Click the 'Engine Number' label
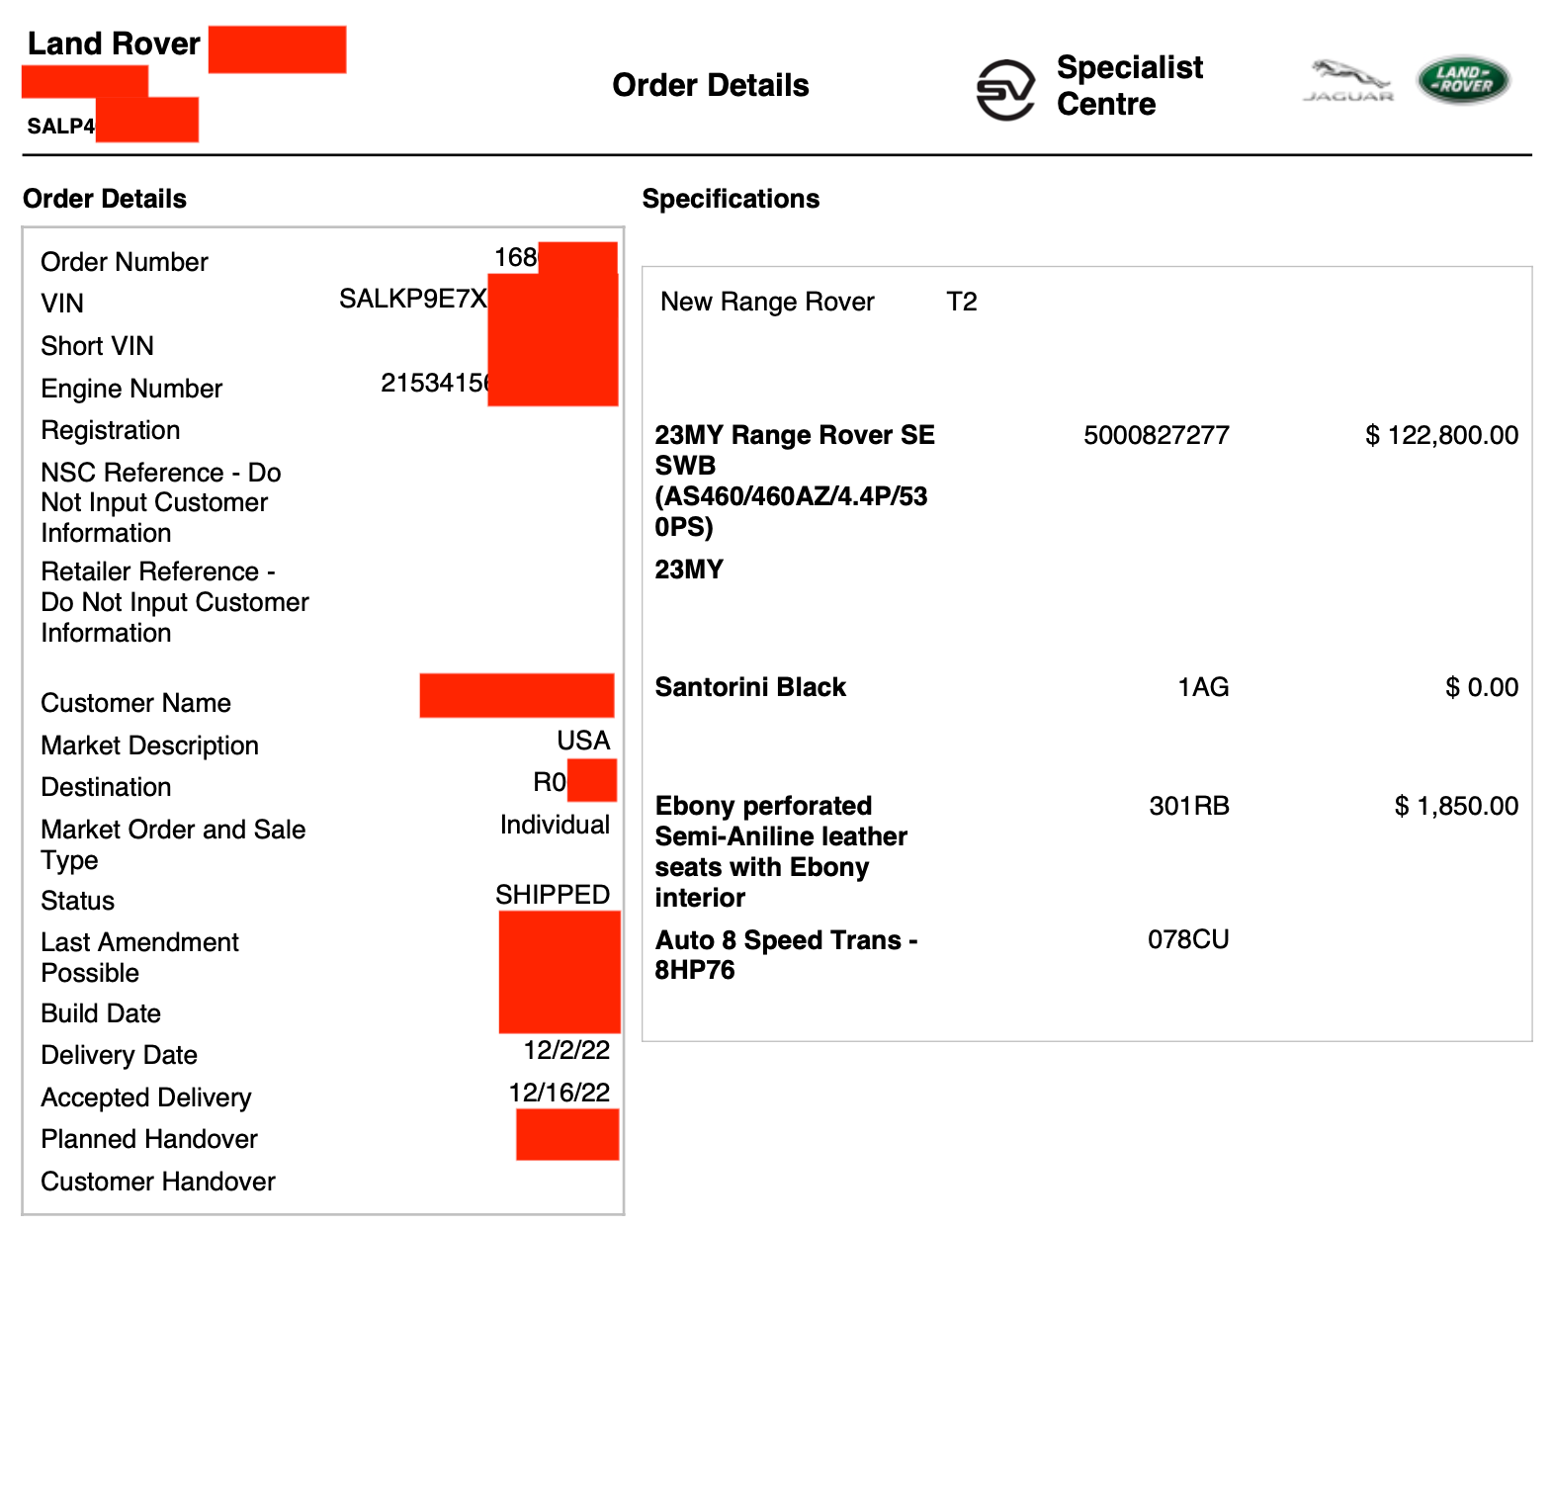The height and width of the screenshot is (1491, 1552). (x=131, y=389)
